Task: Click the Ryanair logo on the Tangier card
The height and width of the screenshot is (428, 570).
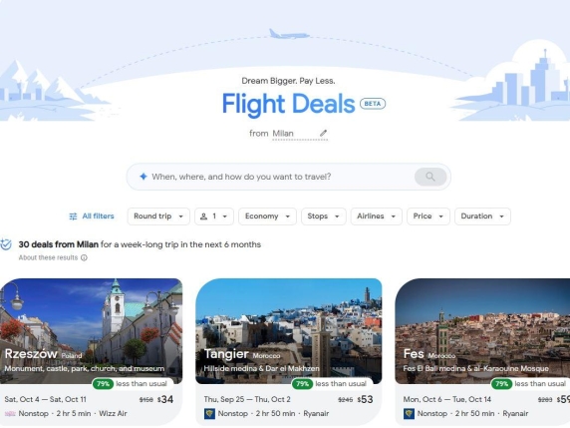Action: pyautogui.click(x=209, y=414)
